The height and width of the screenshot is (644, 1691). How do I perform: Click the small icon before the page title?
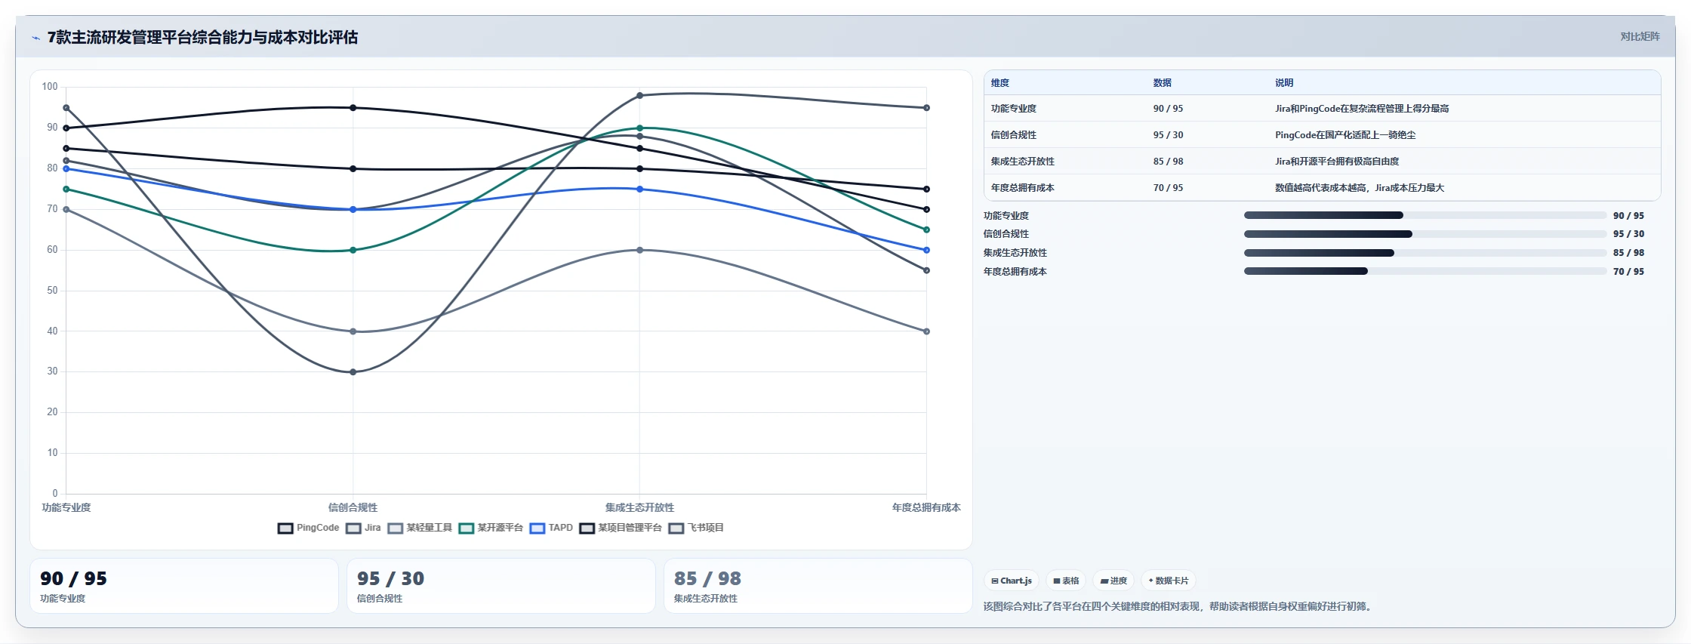click(x=35, y=38)
